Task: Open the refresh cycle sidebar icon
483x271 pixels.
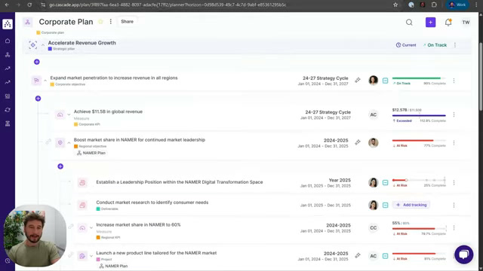Action: 8,110
